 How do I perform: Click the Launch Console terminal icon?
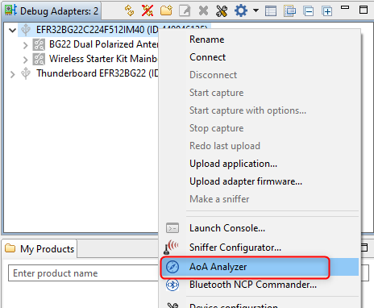tap(172, 228)
